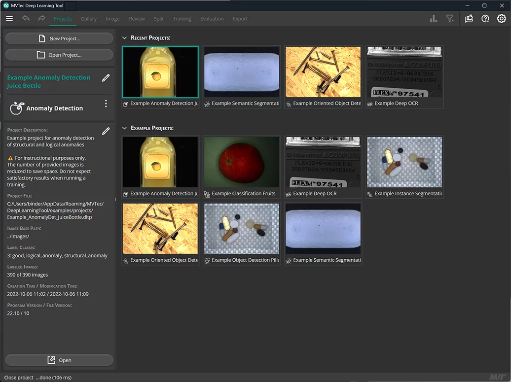Image resolution: width=511 pixels, height=382 pixels.
Task: Open the statistics bar chart icon
Action: tap(434, 19)
